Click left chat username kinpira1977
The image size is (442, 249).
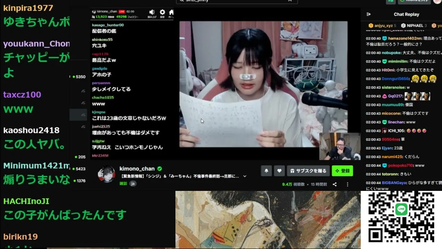pyautogui.click(x=28, y=8)
